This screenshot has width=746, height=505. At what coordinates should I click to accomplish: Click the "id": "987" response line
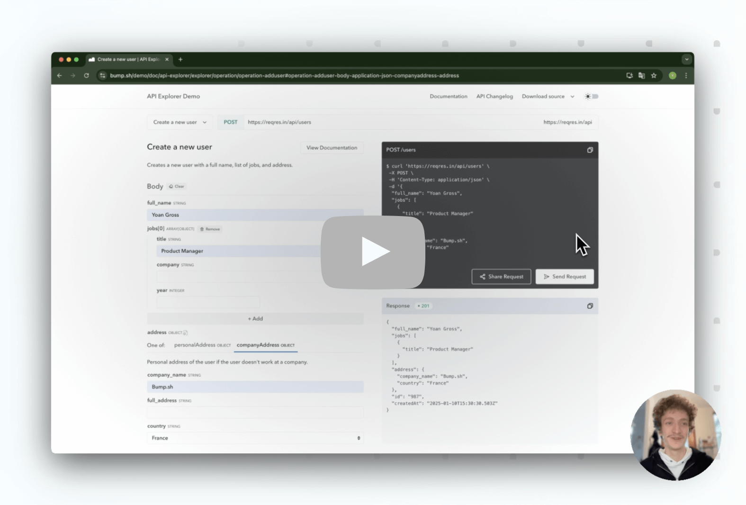(407, 397)
